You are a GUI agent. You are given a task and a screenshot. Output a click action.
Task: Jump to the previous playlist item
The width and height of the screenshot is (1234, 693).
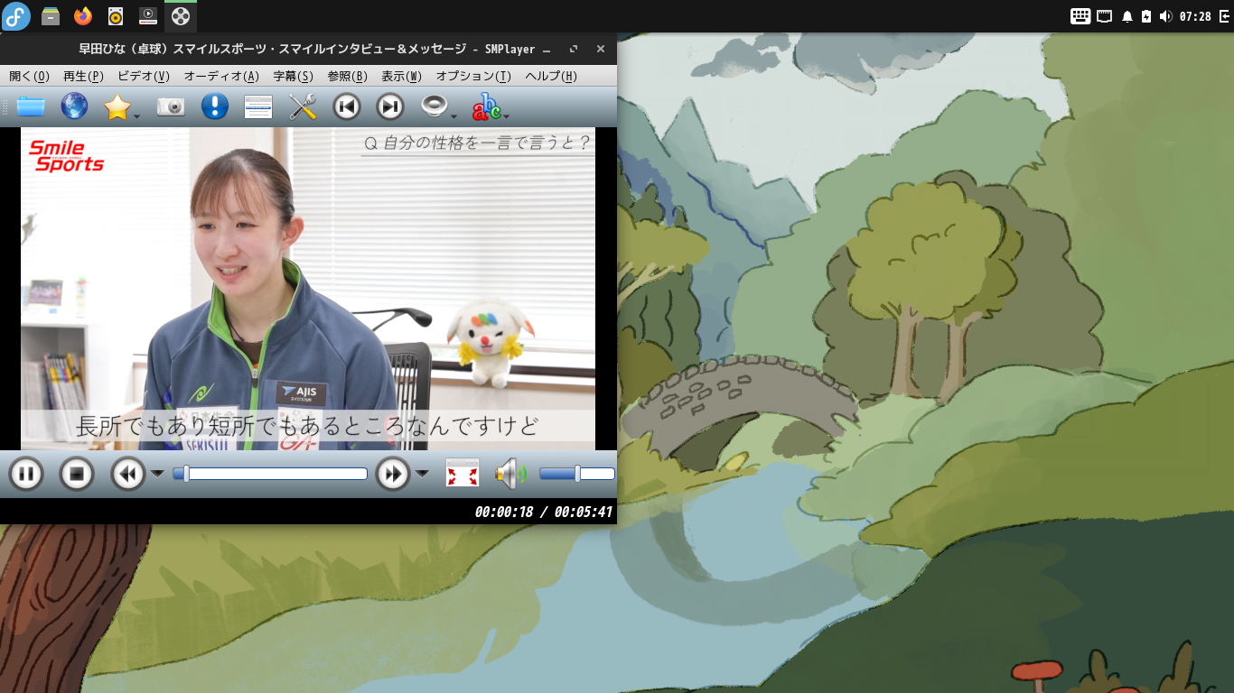click(347, 107)
